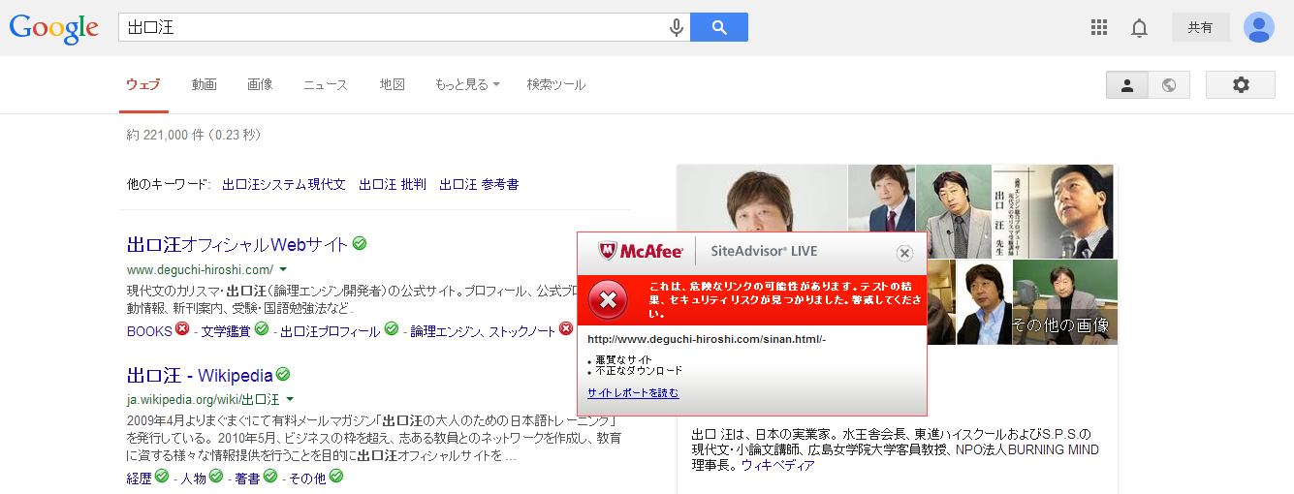This screenshot has width=1294, height=494.
Task: Click green check icon beside 出口汪プロフィール
Action: click(392, 330)
